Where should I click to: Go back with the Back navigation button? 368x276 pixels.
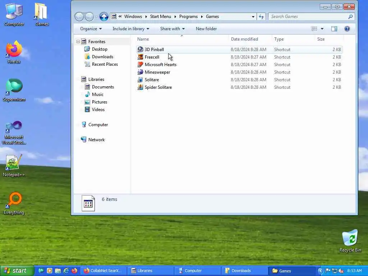79,17
